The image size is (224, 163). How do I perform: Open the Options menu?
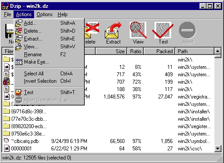(45, 14)
